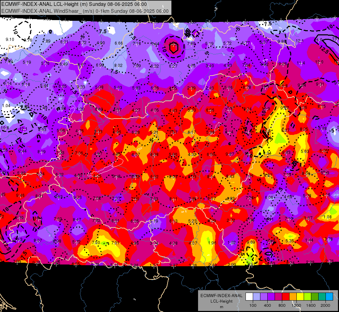Click the red legend color swatch

tap(286, 297)
